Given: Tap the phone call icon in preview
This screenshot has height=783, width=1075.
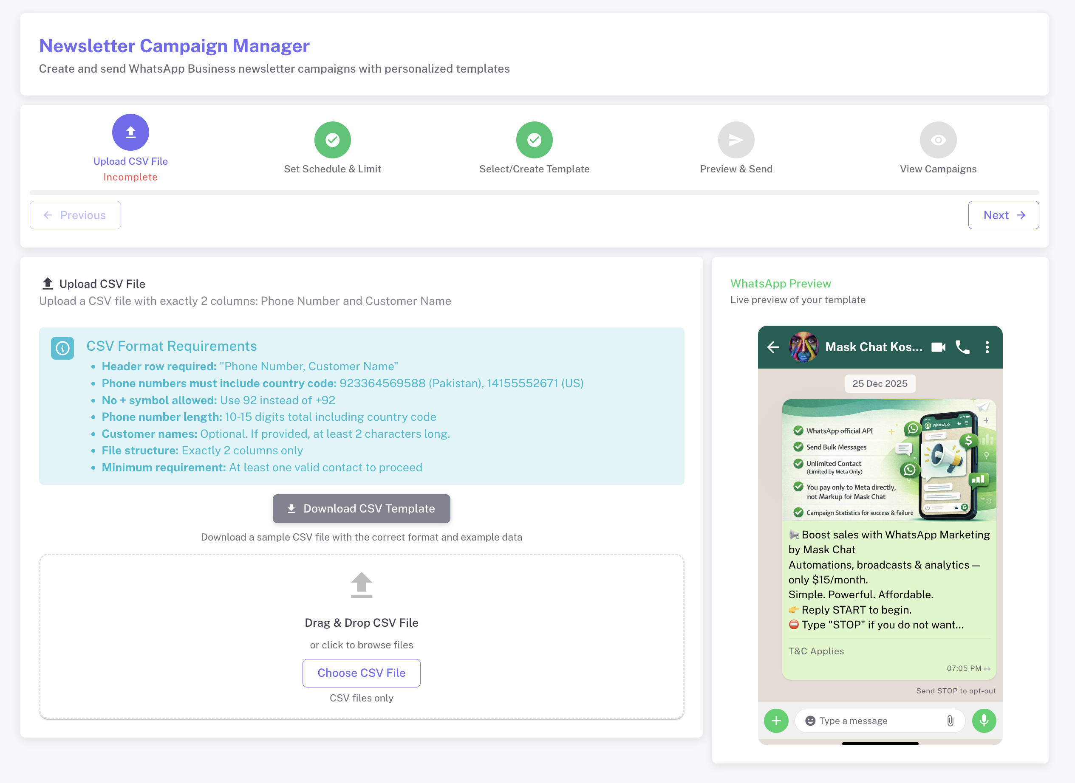Looking at the screenshot, I should point(962,347).
